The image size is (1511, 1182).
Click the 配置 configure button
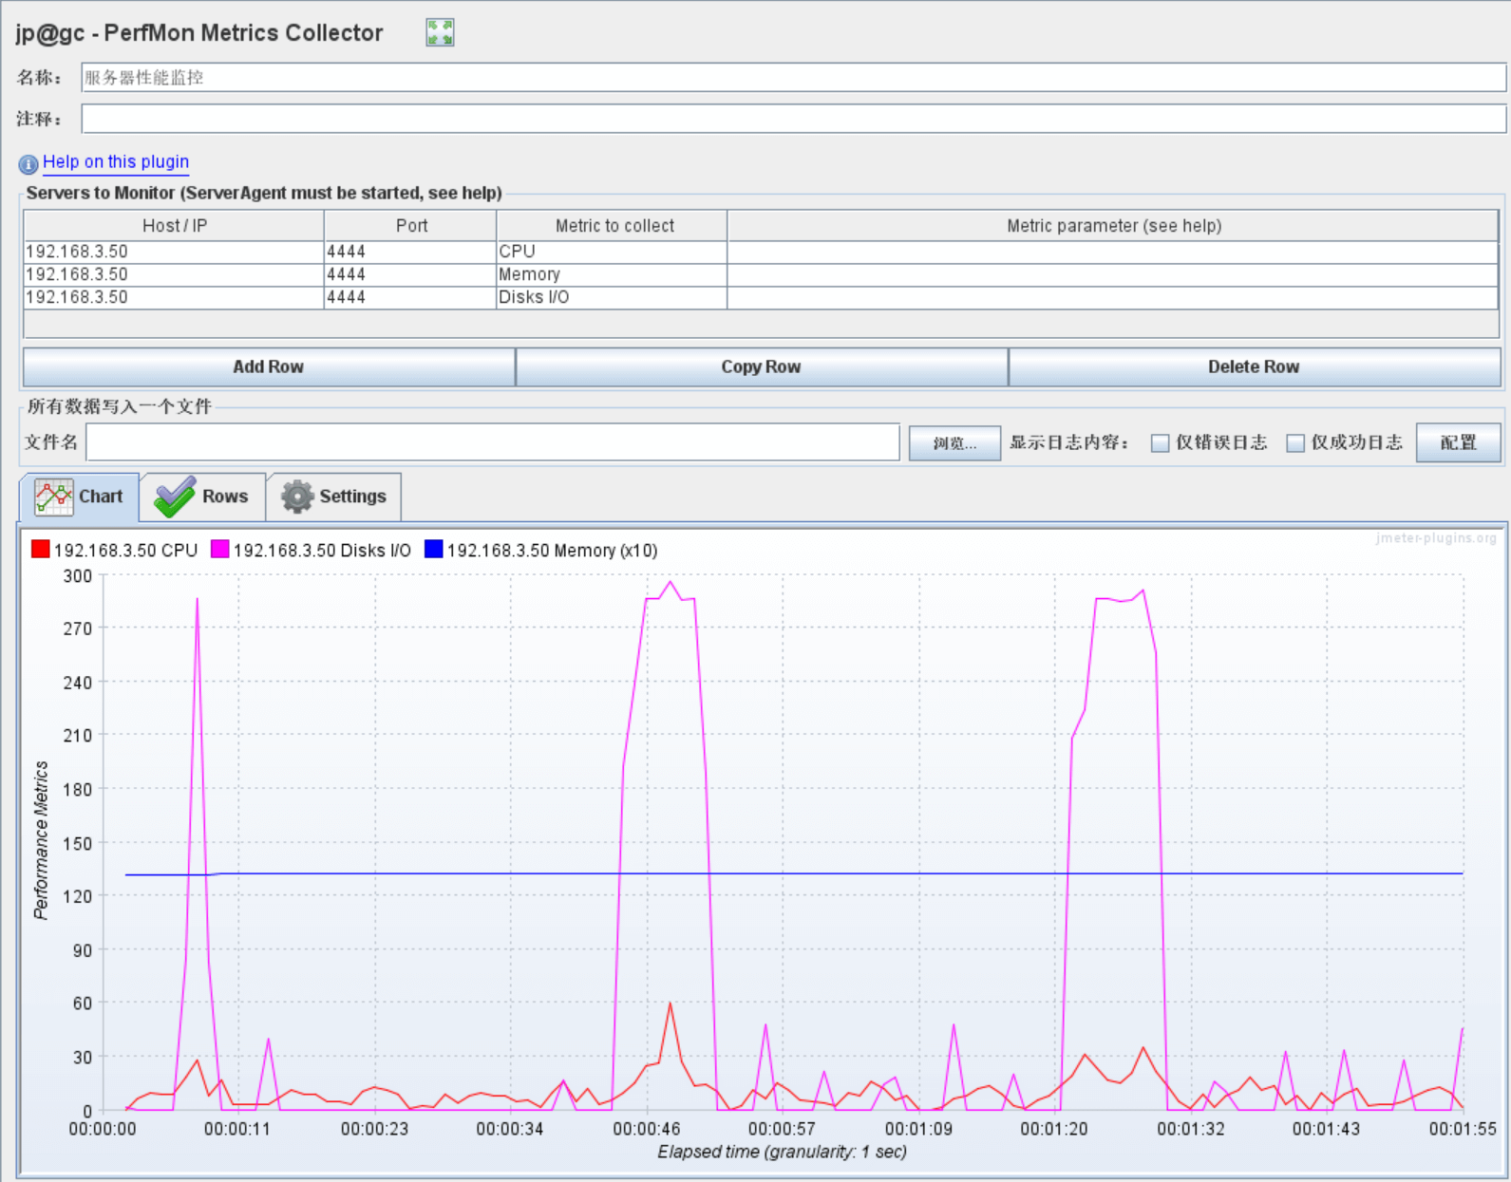(x=1457, y=442)
